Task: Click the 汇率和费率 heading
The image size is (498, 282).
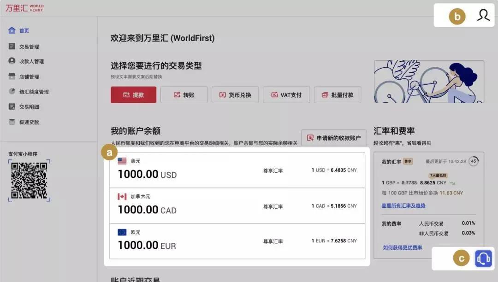Action: tap(394, 131)
